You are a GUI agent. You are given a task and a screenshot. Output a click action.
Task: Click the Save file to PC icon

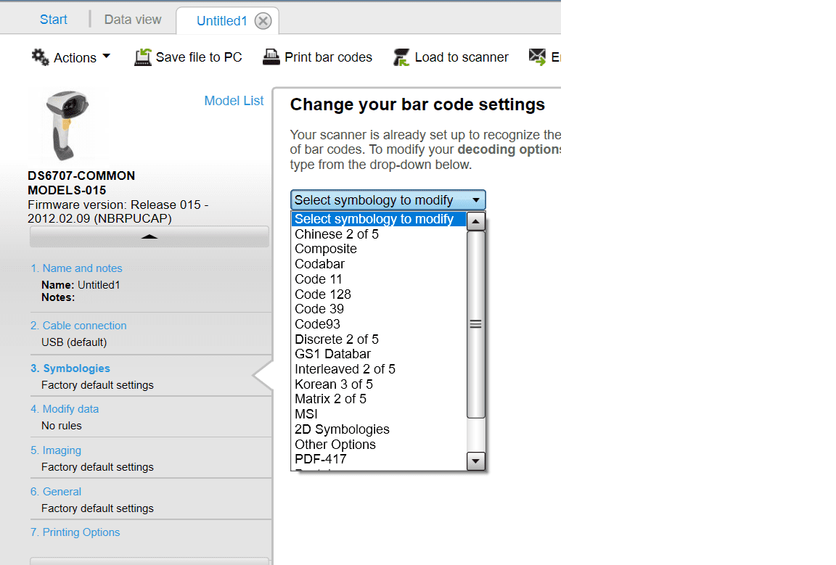click(143, 57)
